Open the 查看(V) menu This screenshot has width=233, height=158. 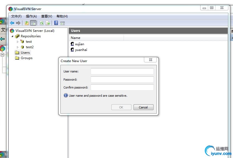tap(47, 16)
